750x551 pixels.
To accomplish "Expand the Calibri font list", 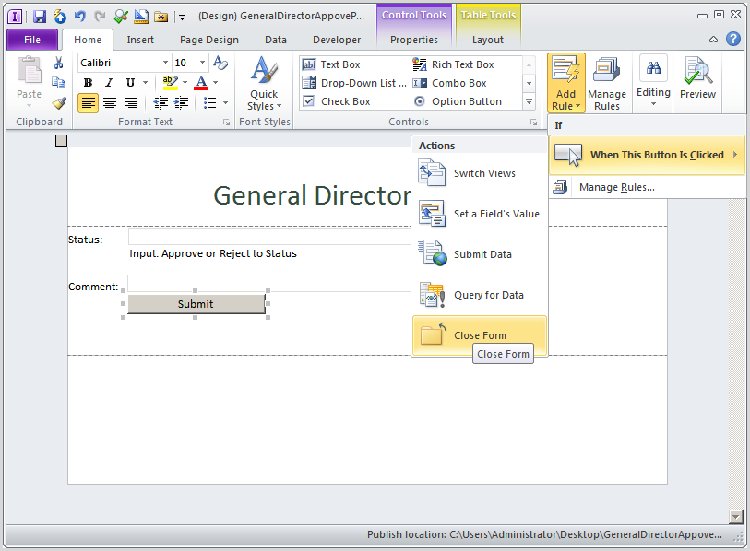I will point(164,62).
